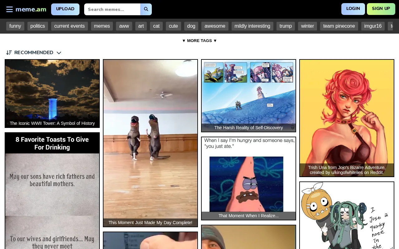Expand the MORE TAGS section
The height and width of the screenshot is (249, 399).
(x=199, y=41)
